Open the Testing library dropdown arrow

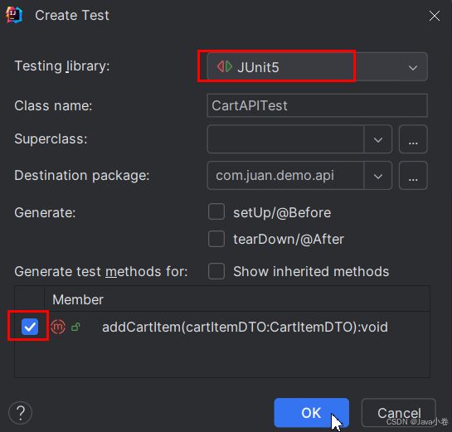[x=413, y=68]
